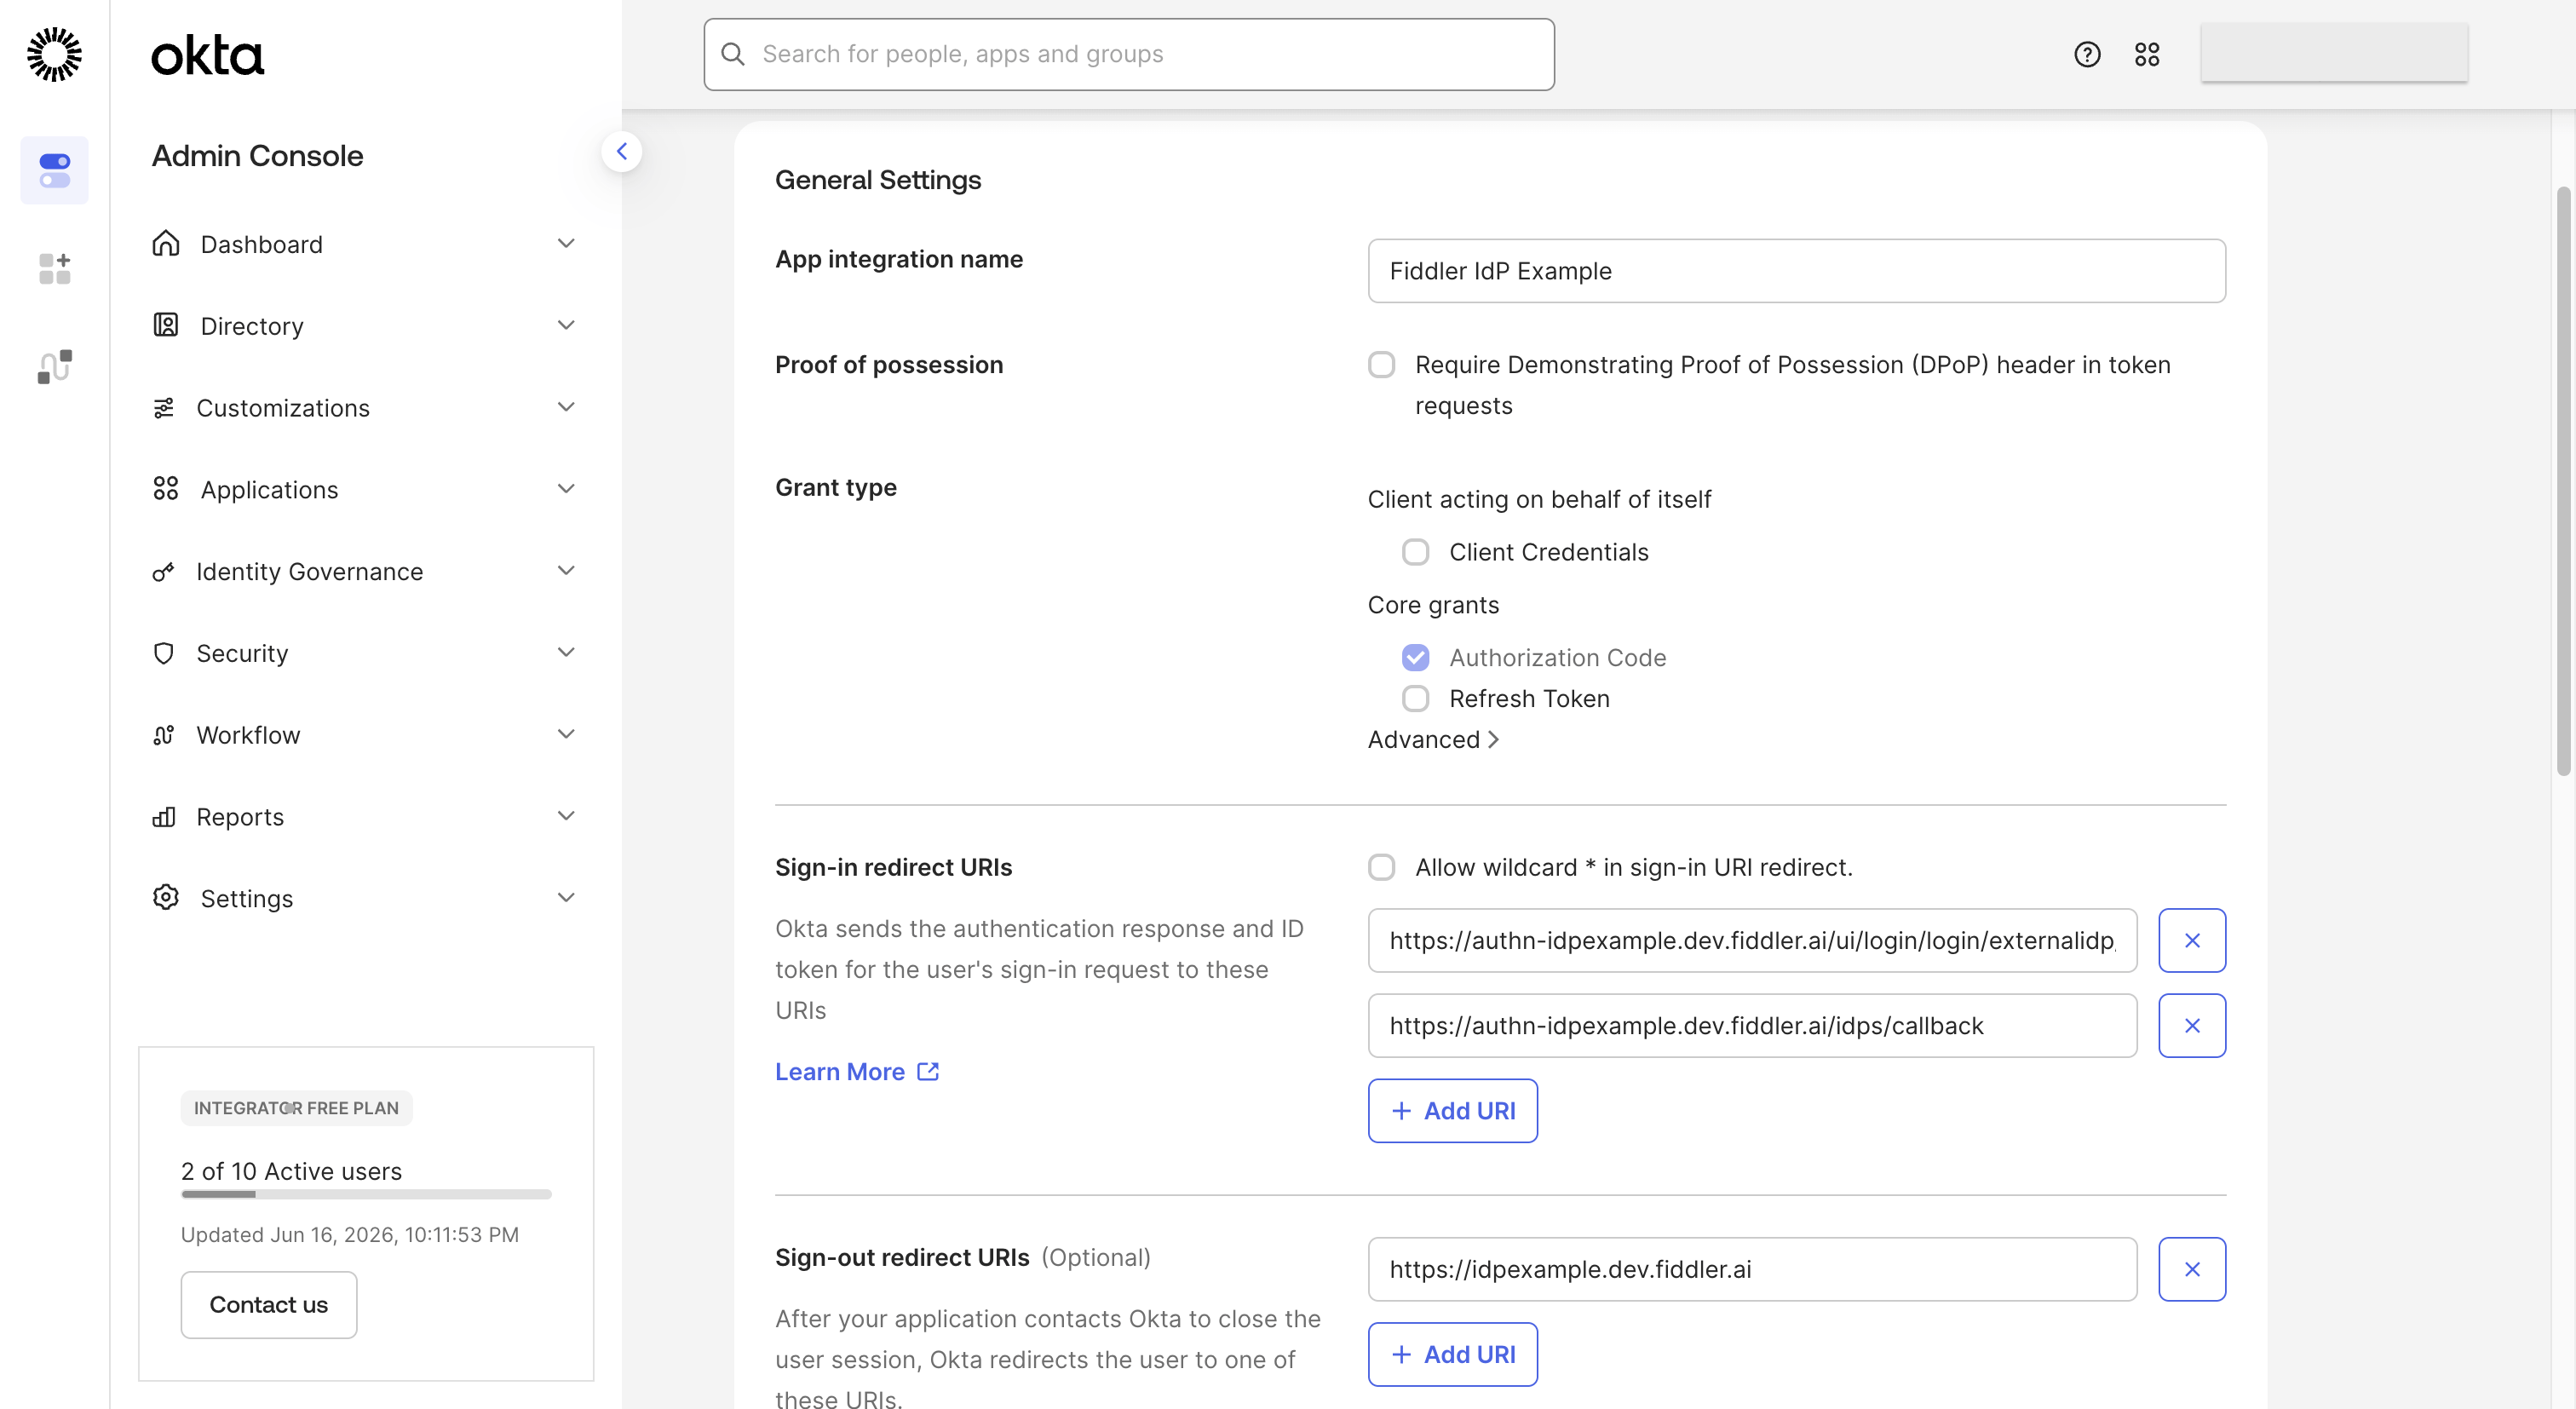The image size is (2576, 1409).
Task: Enable the Require DPoP header checkbox
Action: click(1382, 364)
